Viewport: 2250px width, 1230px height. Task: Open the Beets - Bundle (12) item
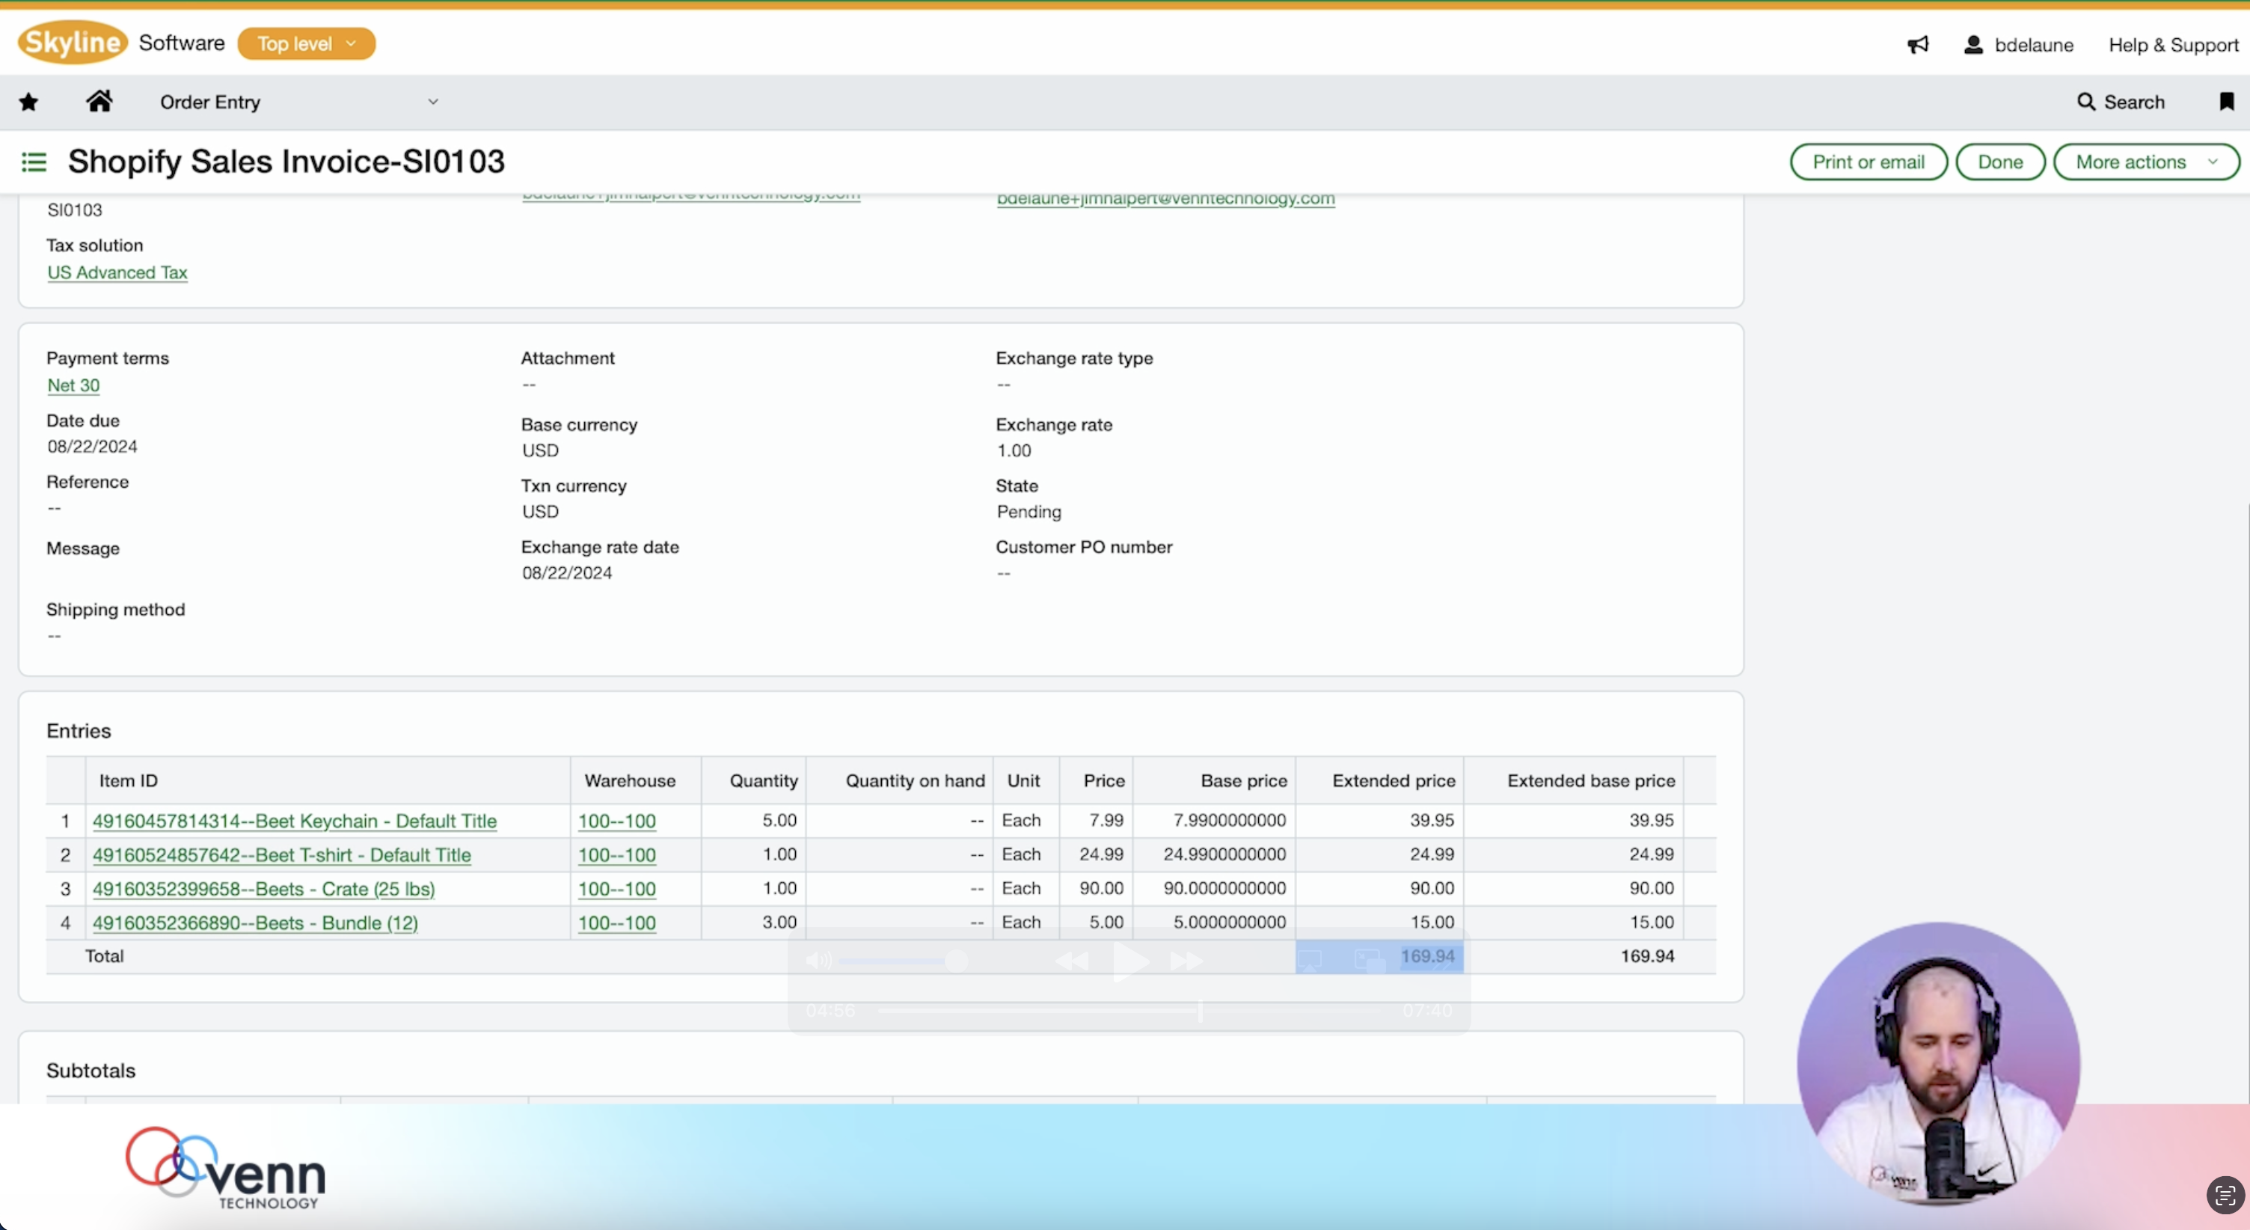pos(255,923)
